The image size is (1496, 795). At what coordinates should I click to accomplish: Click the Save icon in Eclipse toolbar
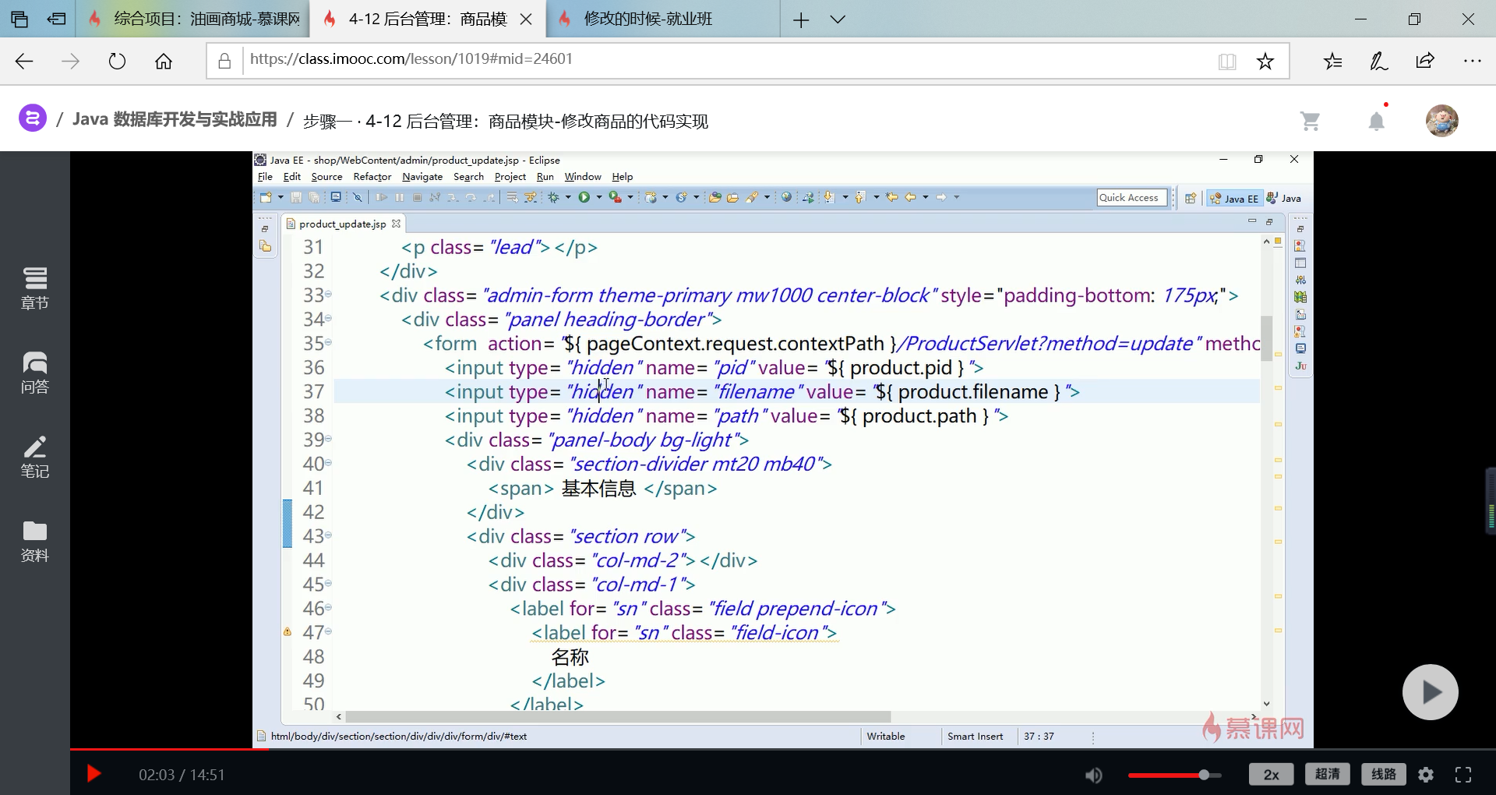tap(296, 197)
